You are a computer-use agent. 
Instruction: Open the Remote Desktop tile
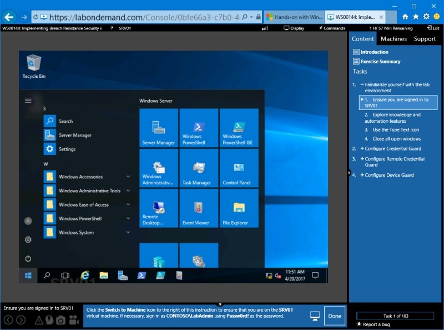coord(159,208)
